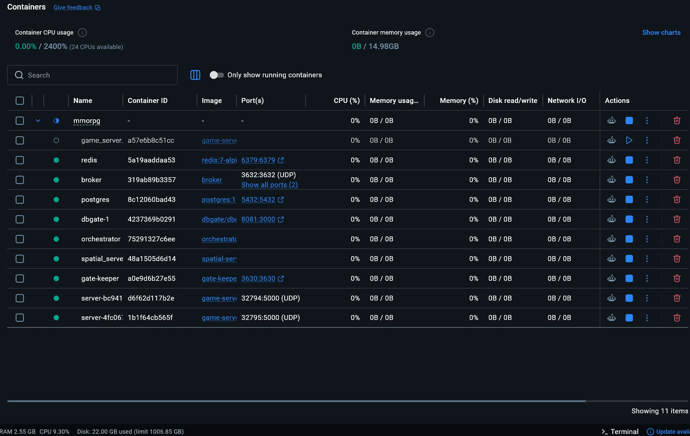Stop the orchestrator container
The width and height of the screenshot is (690, 436).
[629, 239]
